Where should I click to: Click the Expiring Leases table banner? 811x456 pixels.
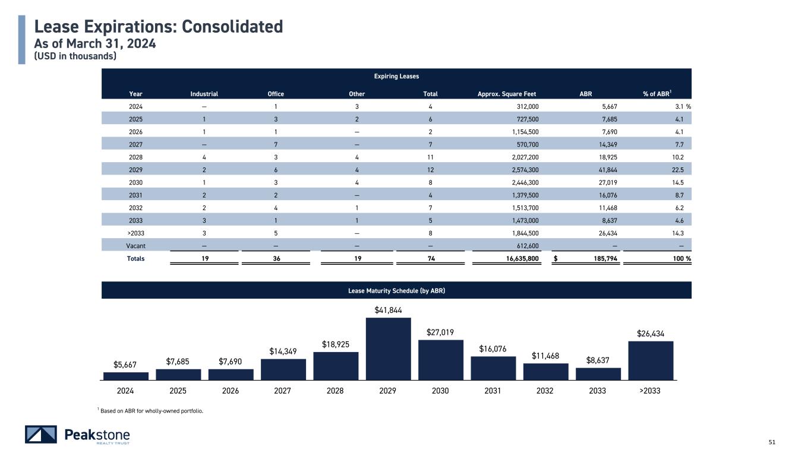pyautogui.click(x=396, y=77)
